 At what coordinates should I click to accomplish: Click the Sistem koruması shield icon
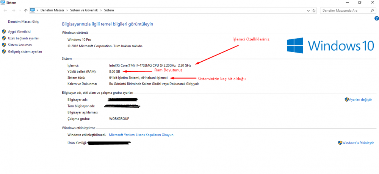tap(4, 45)
